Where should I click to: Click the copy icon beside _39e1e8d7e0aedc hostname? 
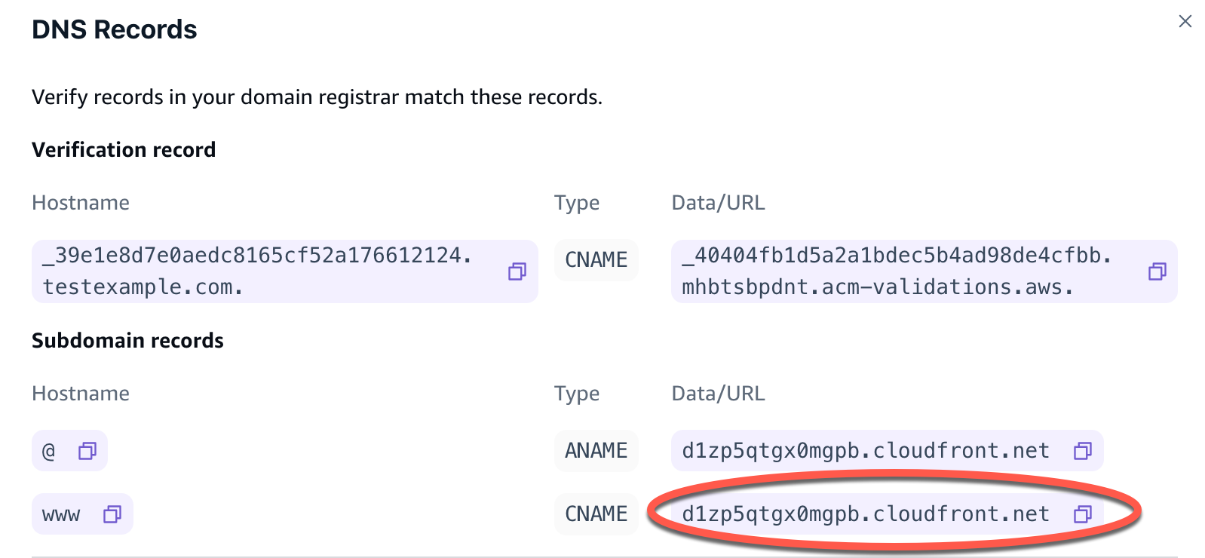pyautogui.click(x=517, y=272)
